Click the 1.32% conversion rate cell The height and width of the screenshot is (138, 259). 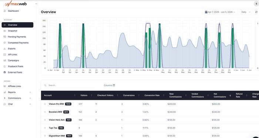click(x=145, y=112)
